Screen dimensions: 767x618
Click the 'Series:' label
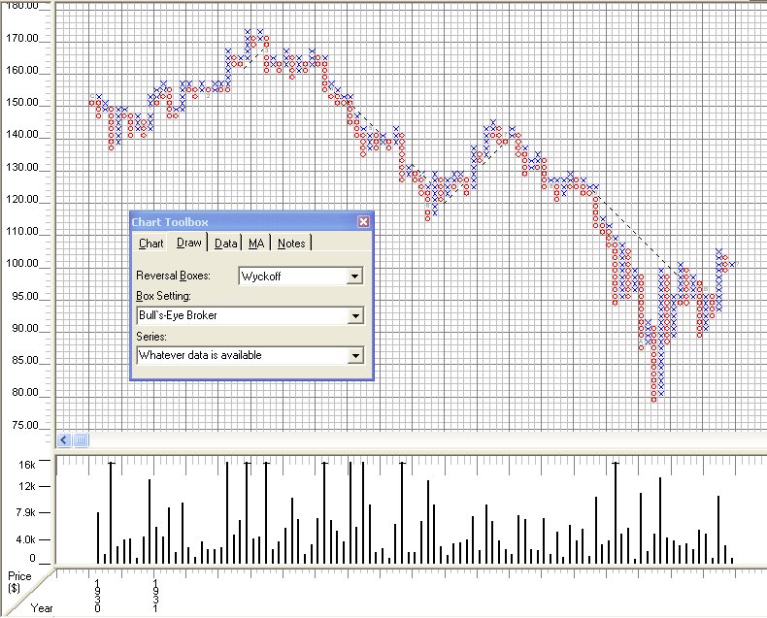(151, 337)
